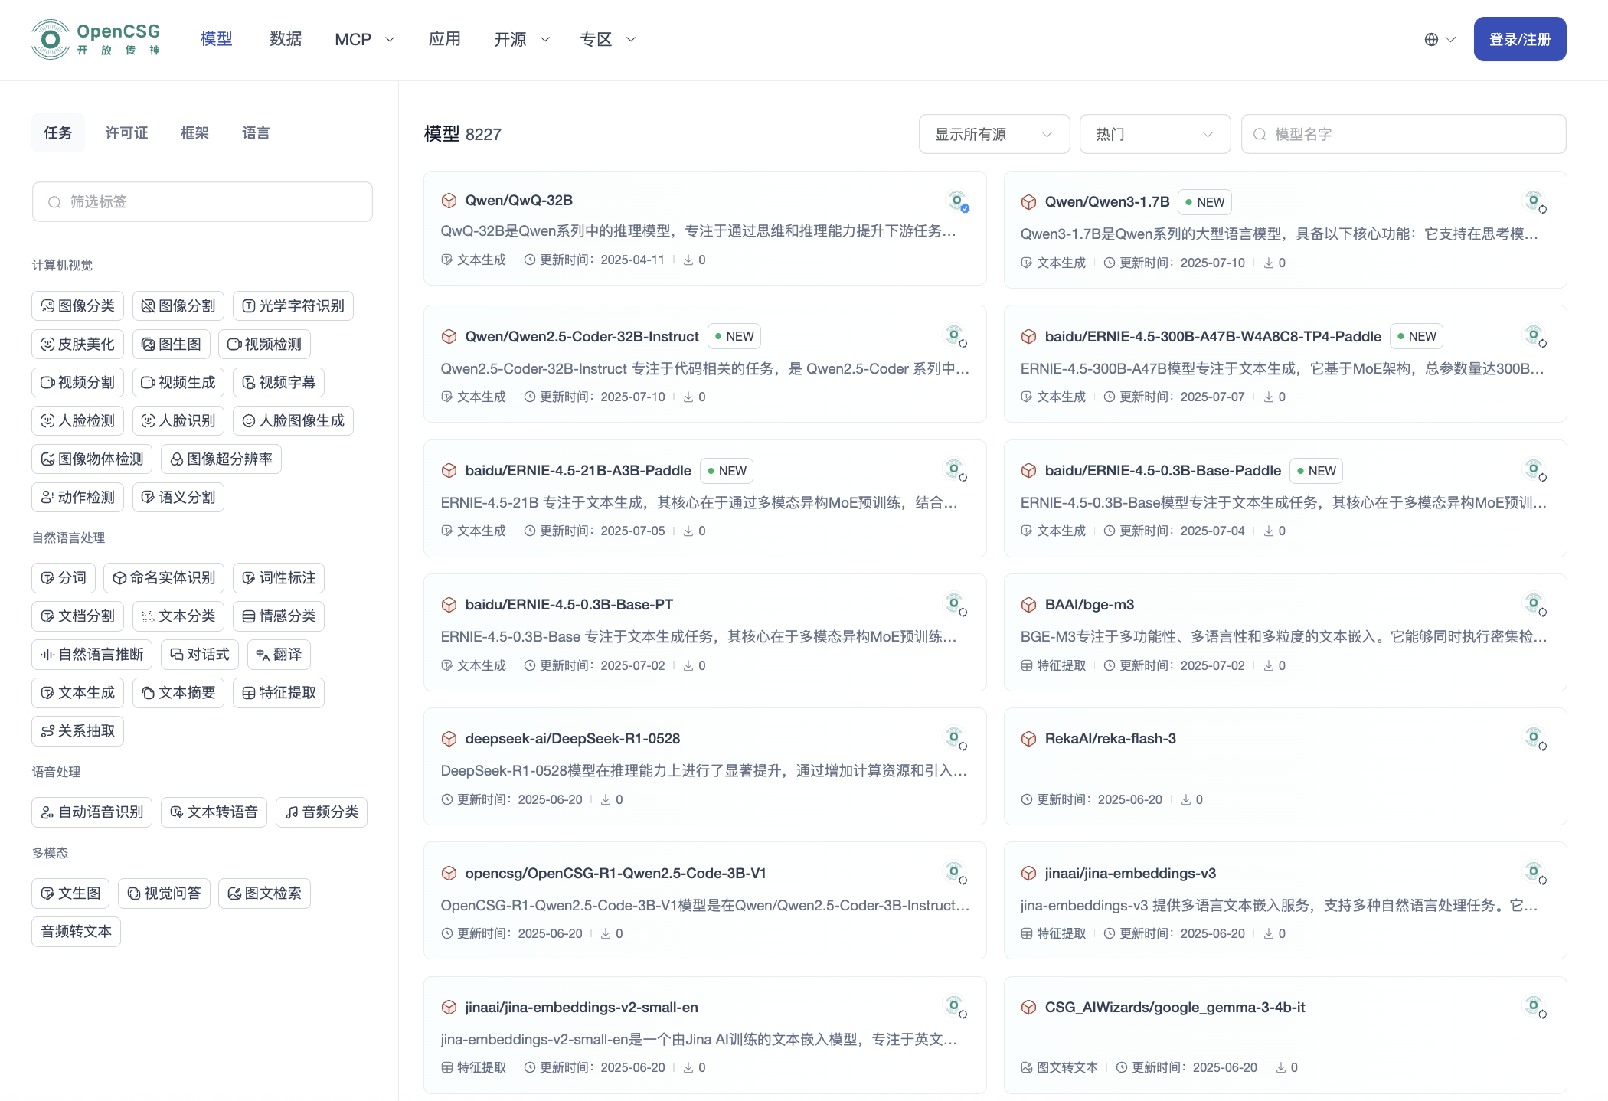Click the avatar icon on RekaAI/reka-flash-3 card
Image resolution: width=1608 pixels, height=1101 pixels.
[x=1534, y=738]
